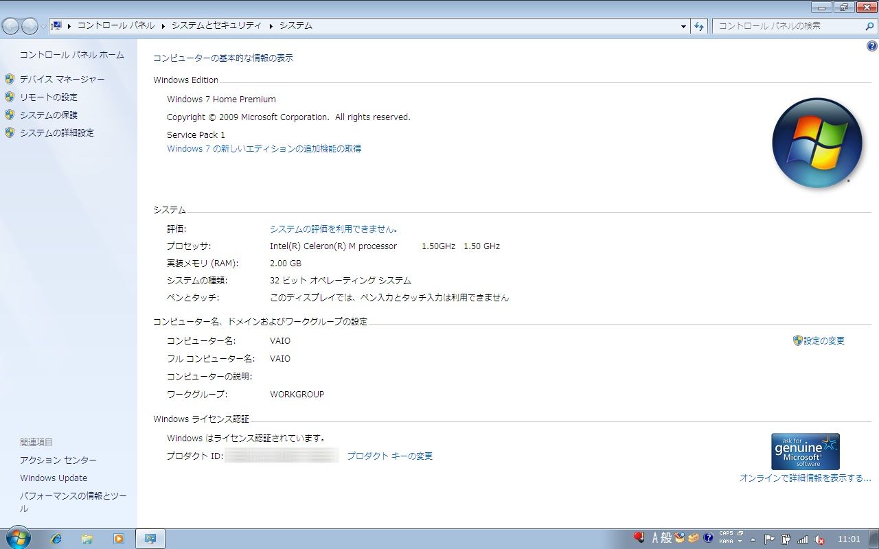
Task: Click shield icon beside リモートの設定
Action: [x=10, y=97]
